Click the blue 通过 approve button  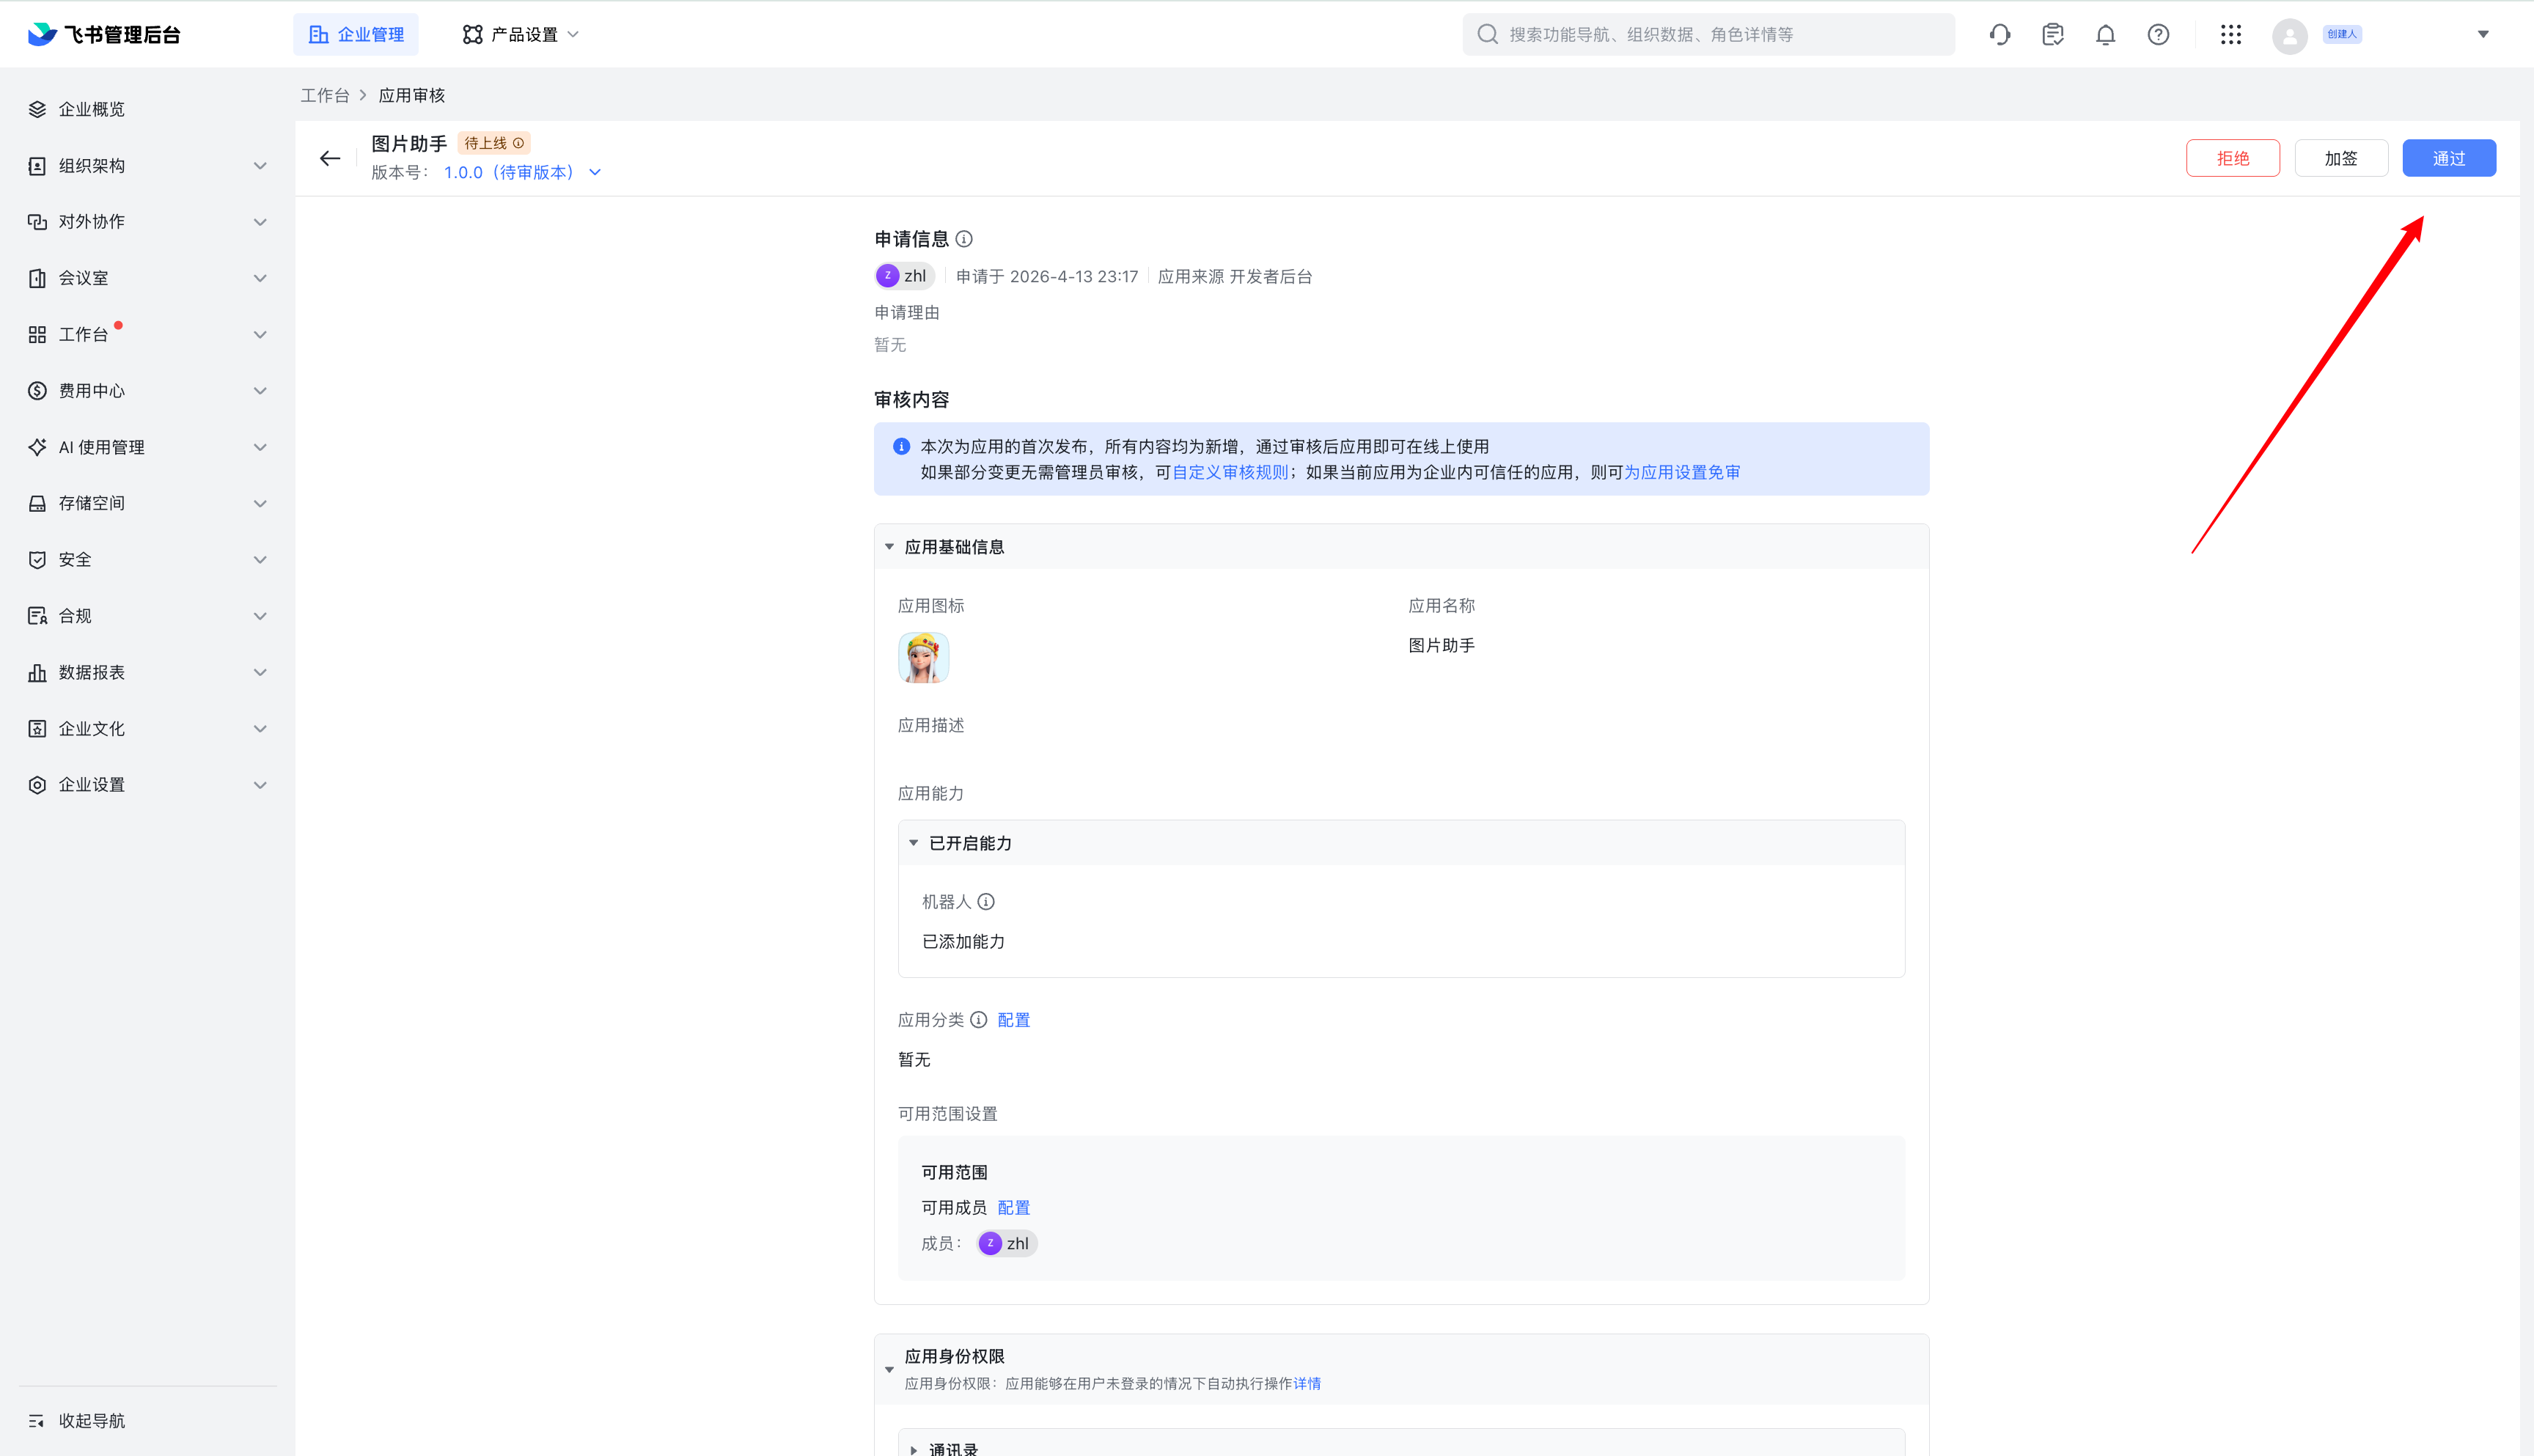[x=2448, y=158]
